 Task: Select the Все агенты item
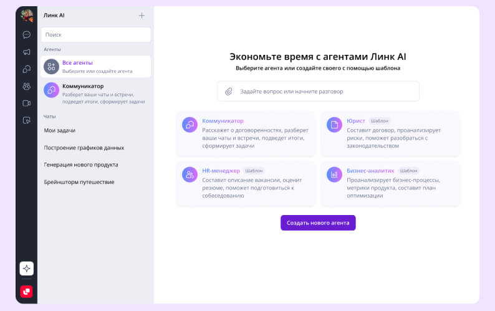[x=96, y=67]
